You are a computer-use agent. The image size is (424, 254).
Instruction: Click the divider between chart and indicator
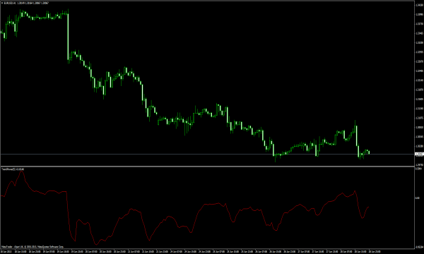click(207, 167)
